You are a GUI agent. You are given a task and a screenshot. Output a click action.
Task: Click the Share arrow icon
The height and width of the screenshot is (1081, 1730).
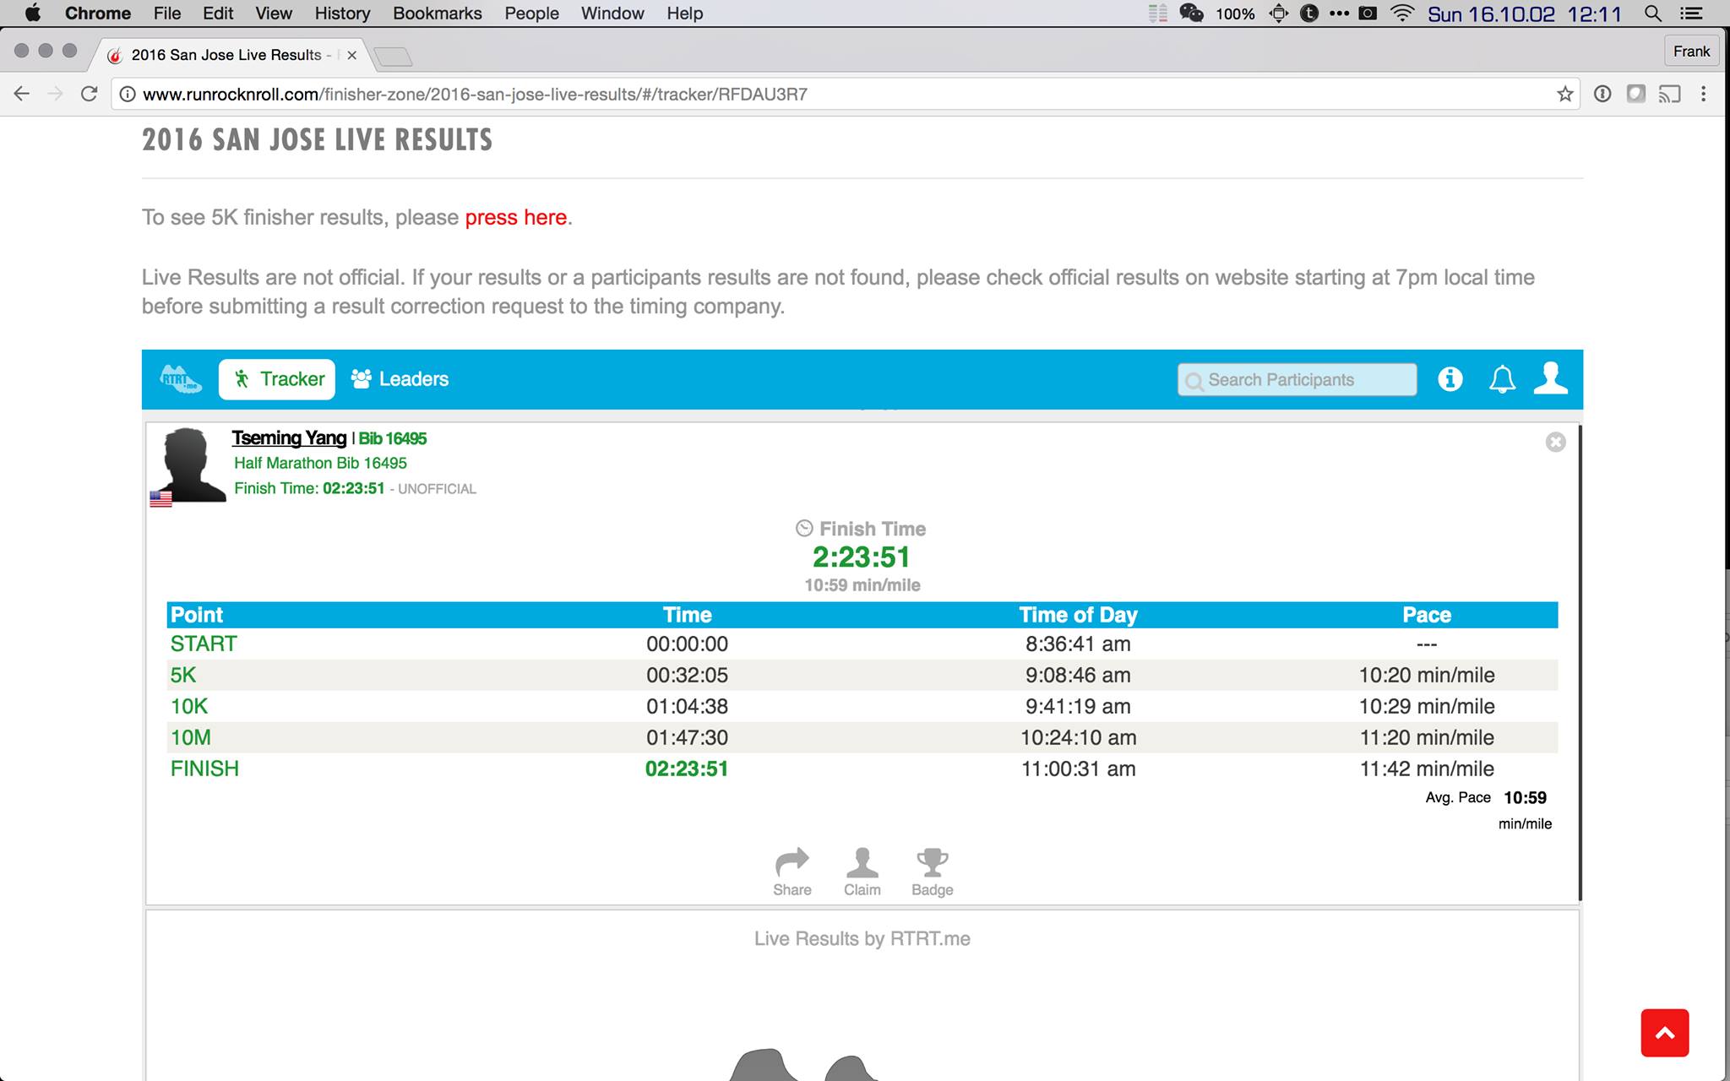[792, 863]
